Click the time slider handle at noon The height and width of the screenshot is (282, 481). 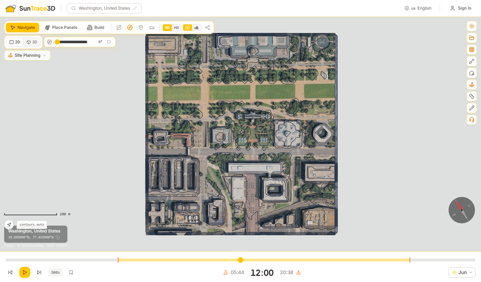[240, 260]
